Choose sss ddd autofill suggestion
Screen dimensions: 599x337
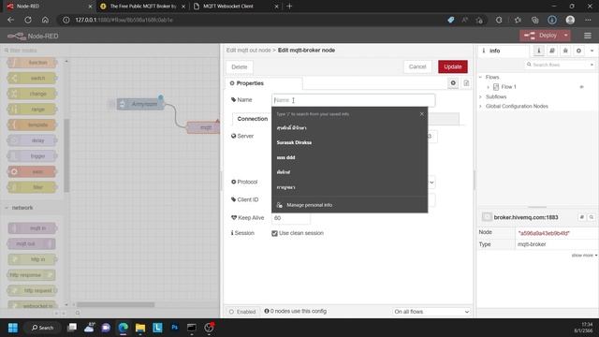pos(349,157)
